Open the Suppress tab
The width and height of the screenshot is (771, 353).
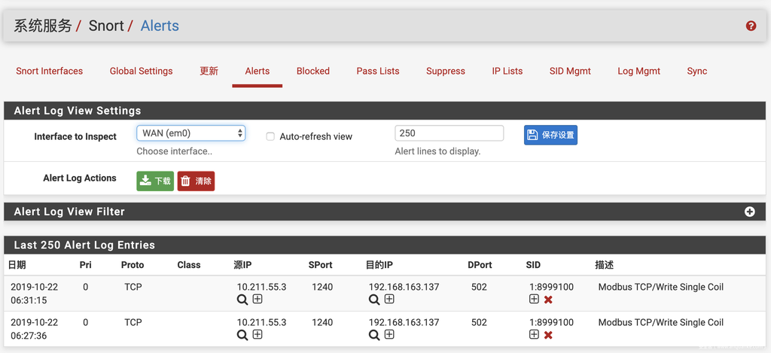tap(445, 71)
